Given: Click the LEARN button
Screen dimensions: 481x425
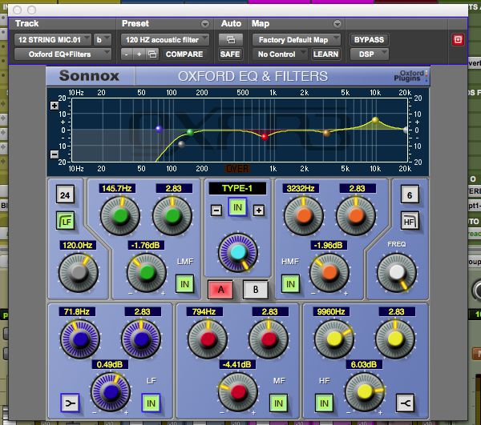Looking at the screenshot, I should pos(325,54).
